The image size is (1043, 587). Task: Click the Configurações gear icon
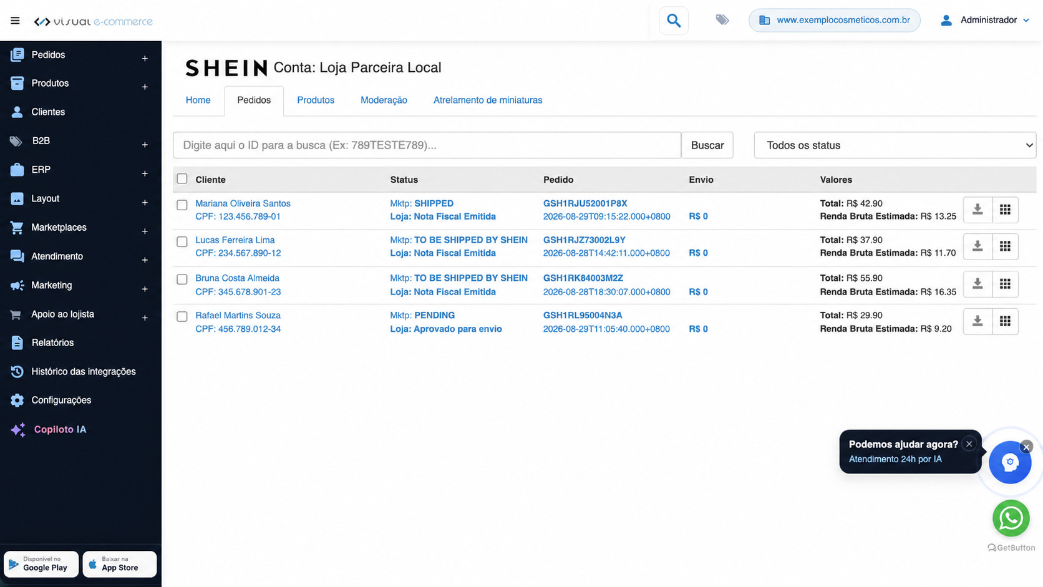tap(17, 400)
